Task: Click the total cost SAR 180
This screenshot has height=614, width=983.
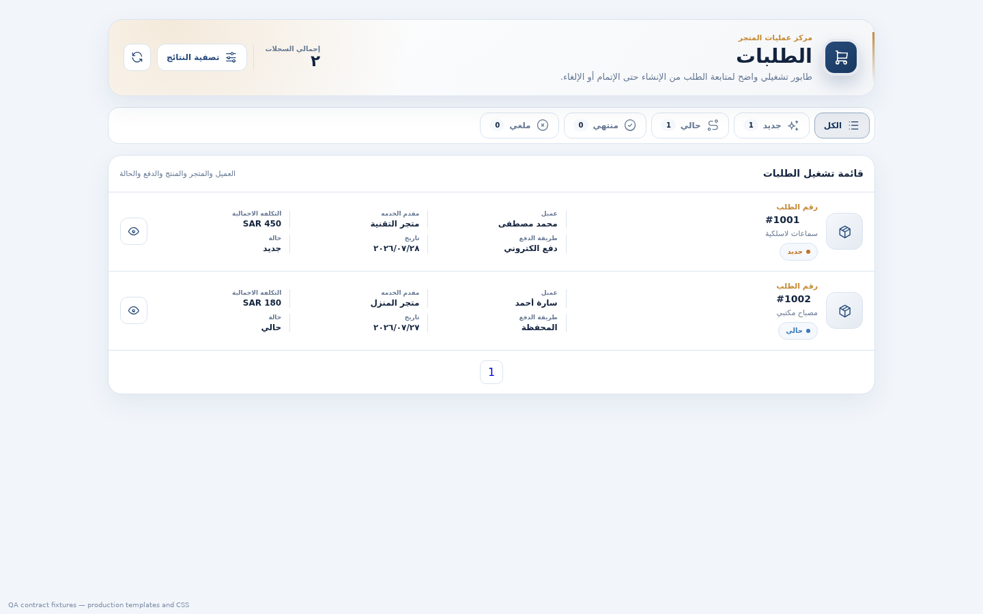Action: pyautogui.click(x=262, y=303)
